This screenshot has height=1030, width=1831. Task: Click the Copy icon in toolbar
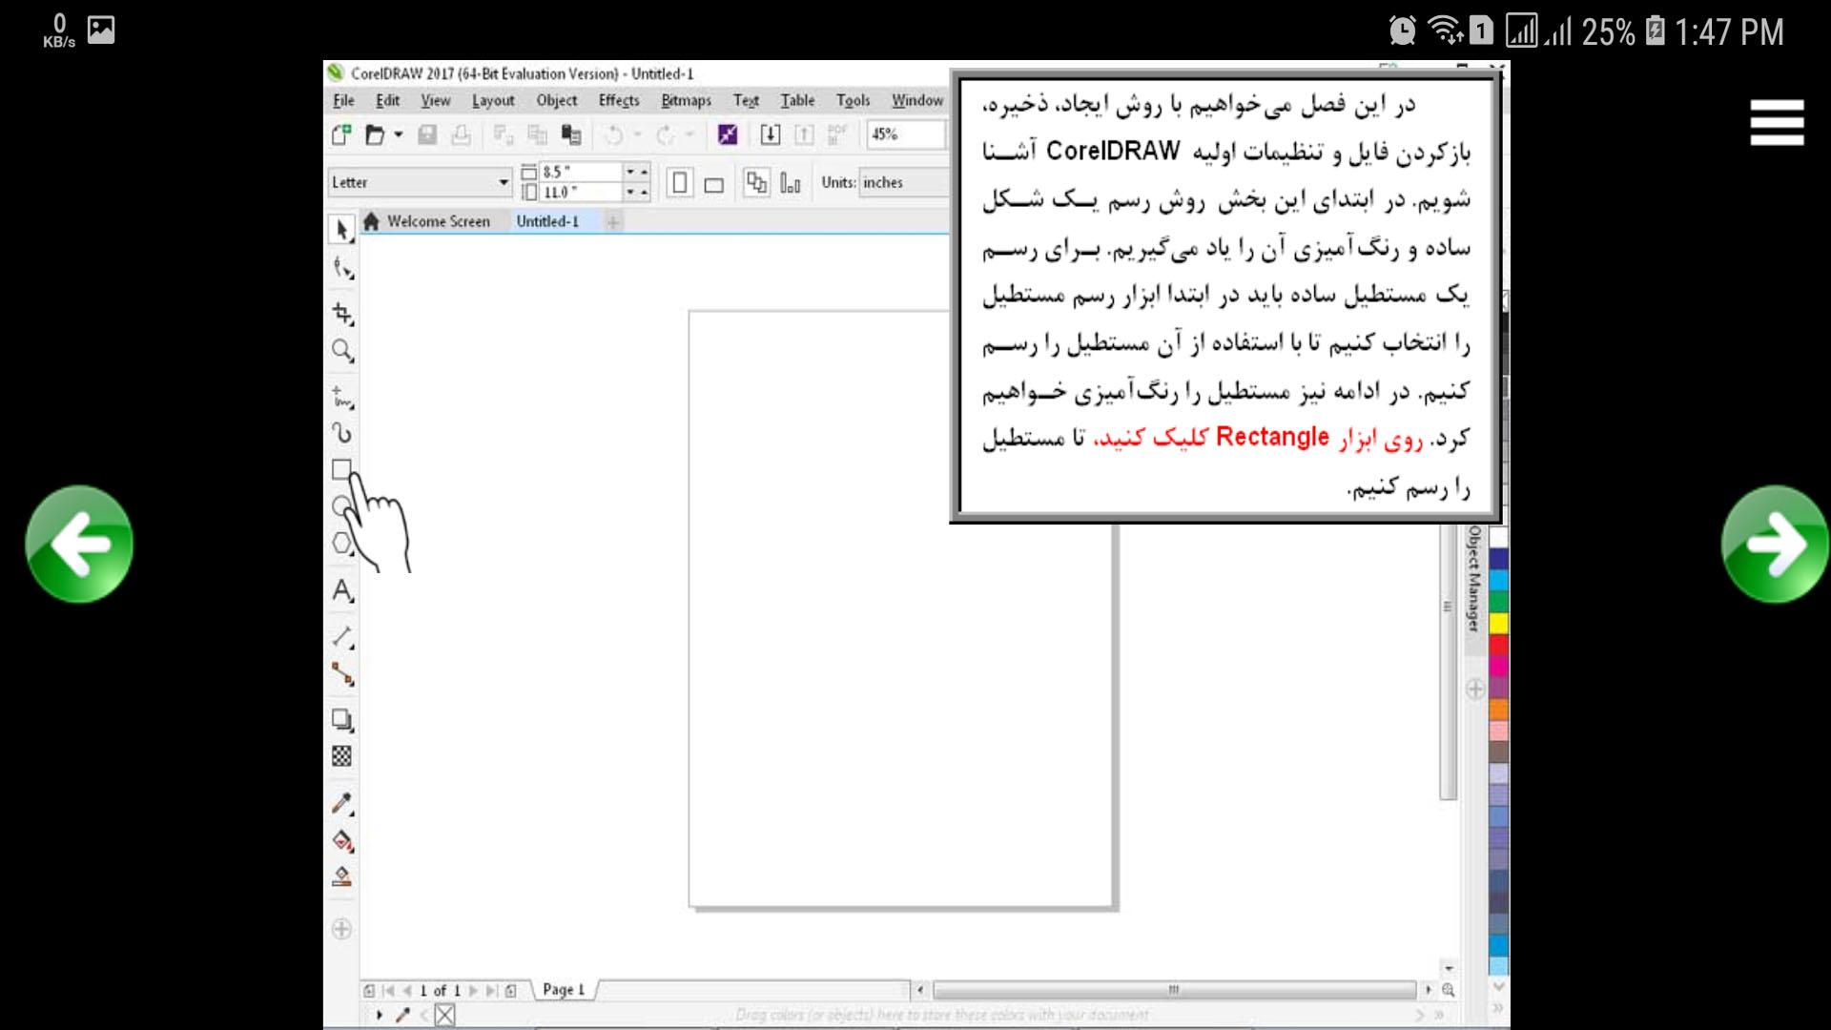(538, 134)
